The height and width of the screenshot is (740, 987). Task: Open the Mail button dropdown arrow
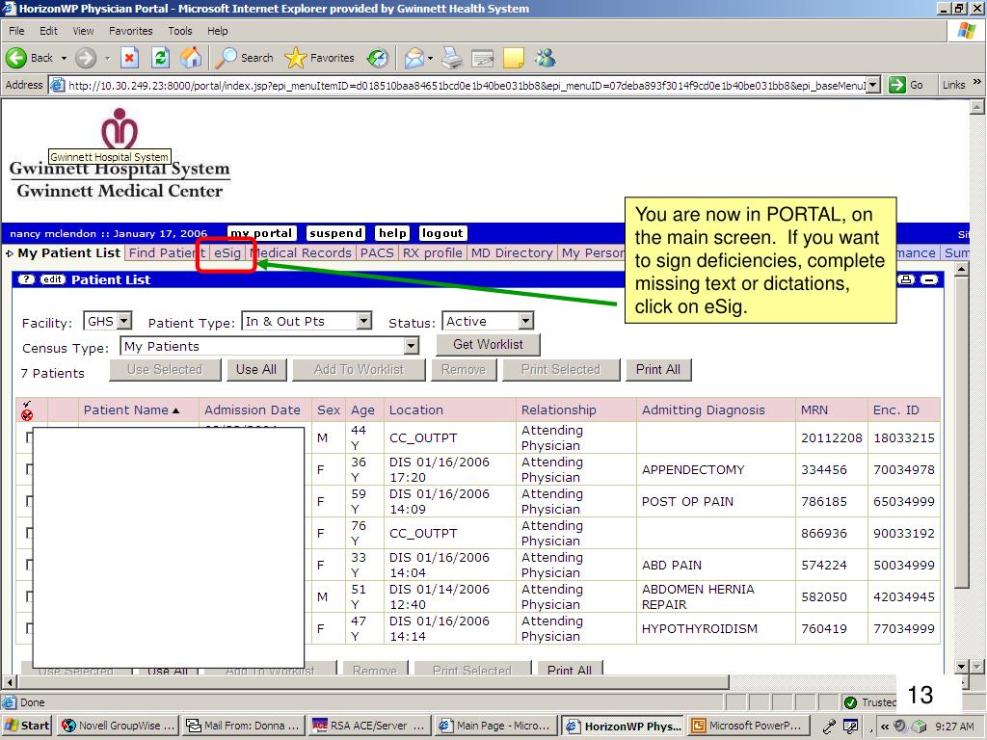tap(431, 58)
